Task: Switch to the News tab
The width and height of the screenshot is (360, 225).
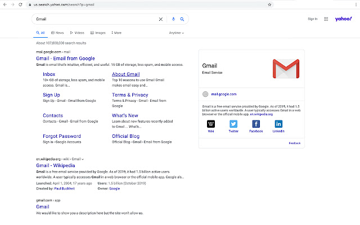Action: (x=57, y=33)
